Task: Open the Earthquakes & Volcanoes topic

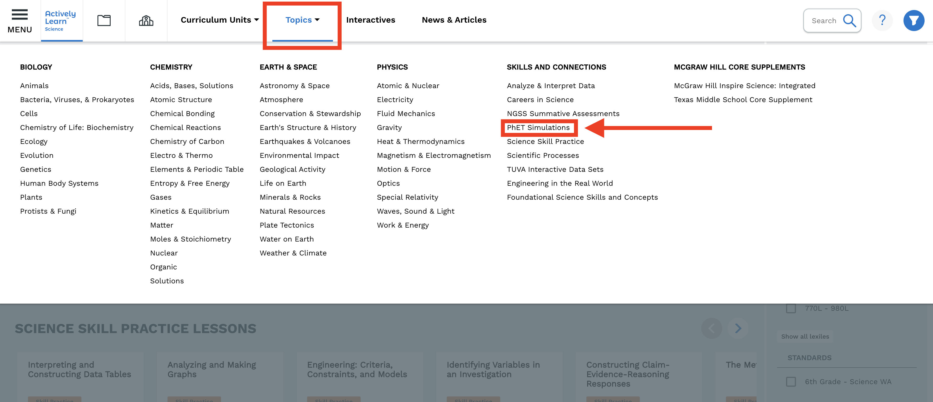Action: click(x=305, y=142)
